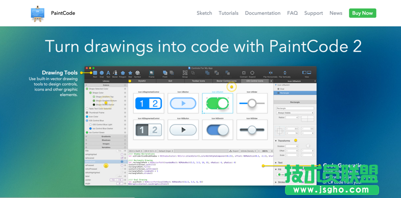Screen dimensions: 401x198
Task: Select the Rect drawing tool
Action: pos(95,73)
